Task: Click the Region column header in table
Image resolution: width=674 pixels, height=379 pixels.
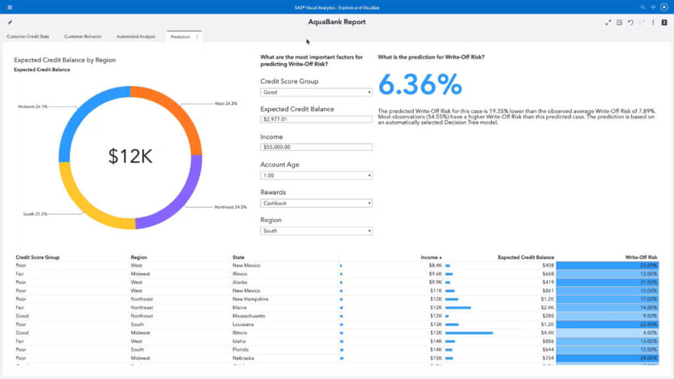Action: (138, 257)
